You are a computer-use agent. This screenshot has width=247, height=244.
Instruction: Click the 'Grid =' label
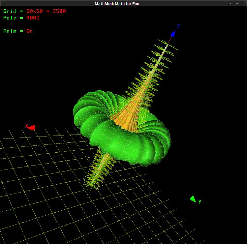pos(13,11)
